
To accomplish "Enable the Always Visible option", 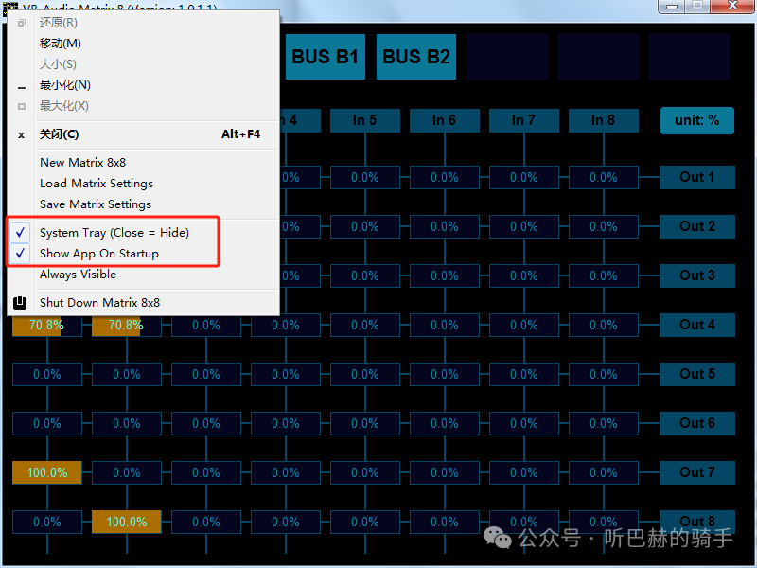I will [78, 275].
